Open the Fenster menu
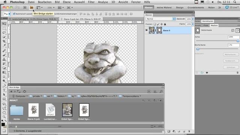240x135 pixels. [136, 2]
